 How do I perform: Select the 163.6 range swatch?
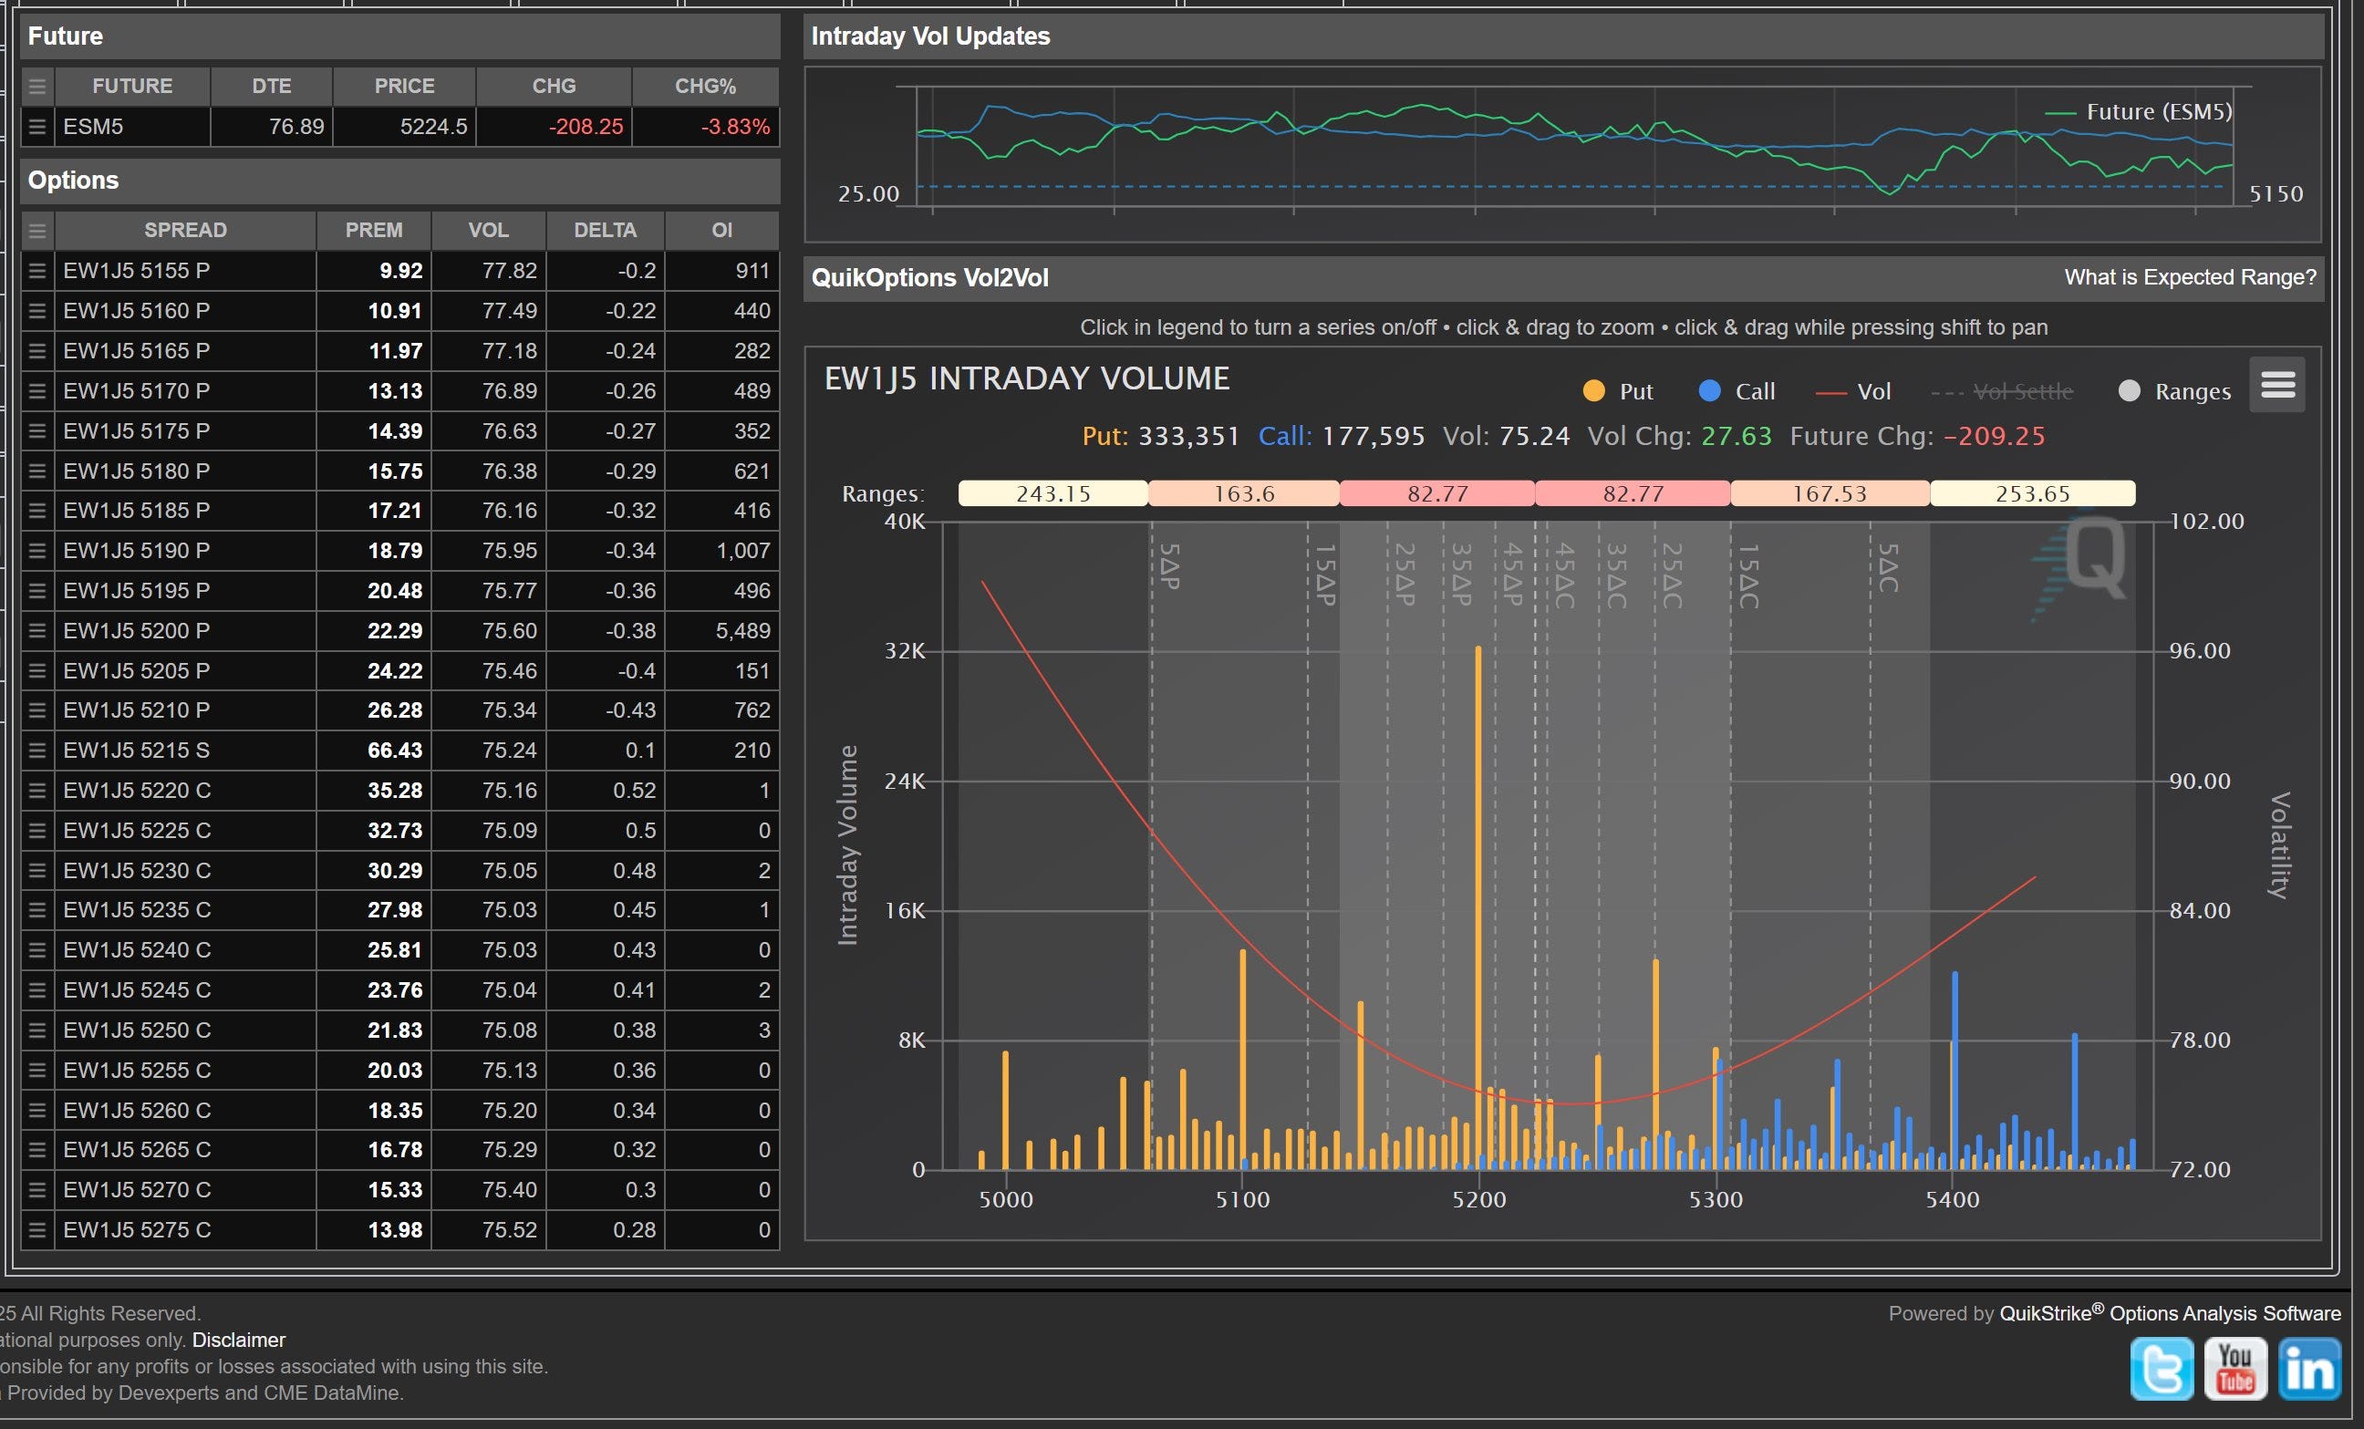(x=1243, y=493)
